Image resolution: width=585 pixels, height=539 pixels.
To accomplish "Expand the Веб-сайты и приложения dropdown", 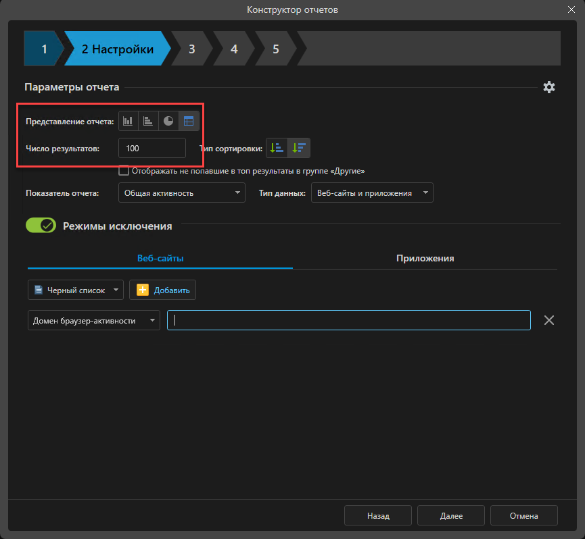I will (372, 193).
